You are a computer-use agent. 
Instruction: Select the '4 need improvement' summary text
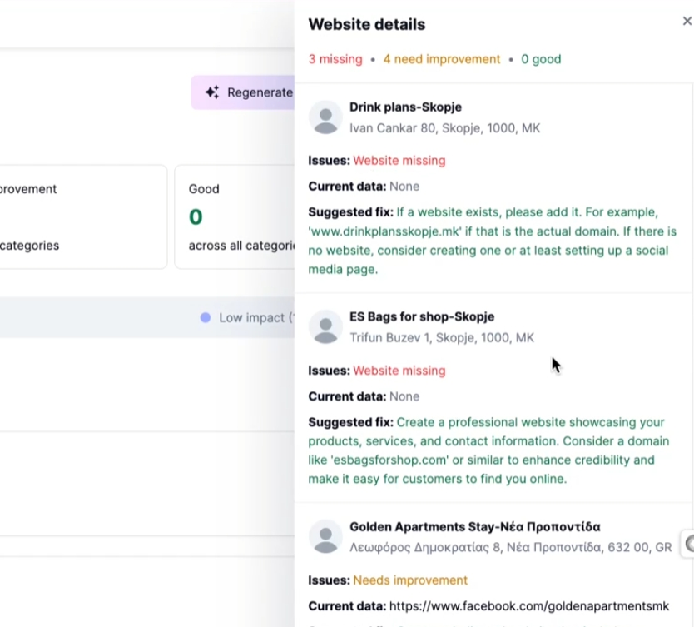tap(442, 59)
